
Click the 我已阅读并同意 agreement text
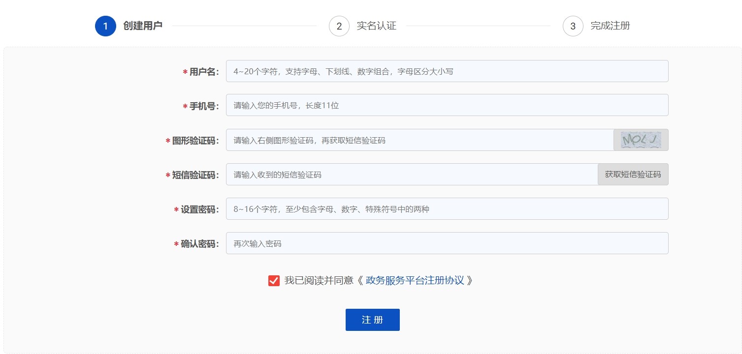point(320,280)
